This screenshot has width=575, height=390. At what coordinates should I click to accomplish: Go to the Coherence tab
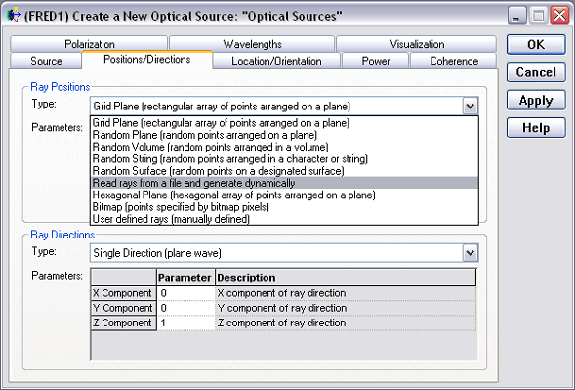pyautogui.click(x=454, y=61)
